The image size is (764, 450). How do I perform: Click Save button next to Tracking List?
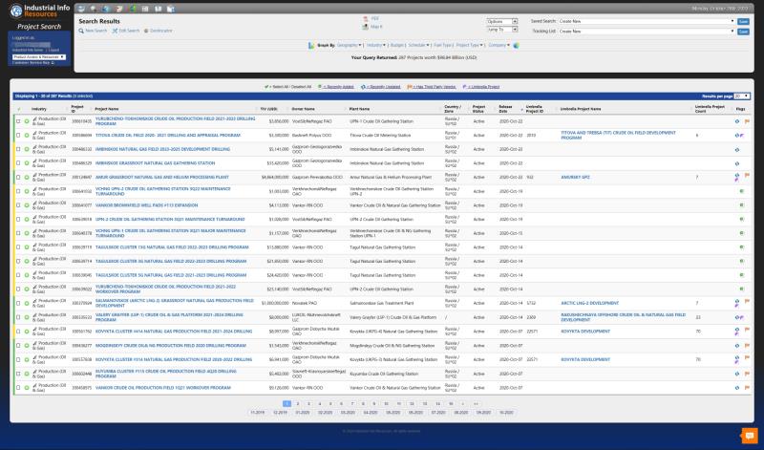click(x=743, y=32)
